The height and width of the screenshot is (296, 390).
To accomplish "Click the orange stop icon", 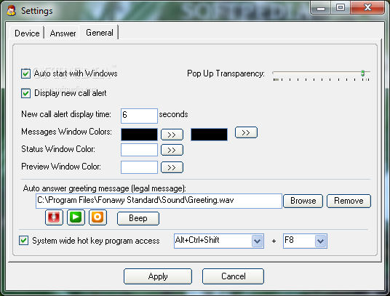I will [97, 217].
